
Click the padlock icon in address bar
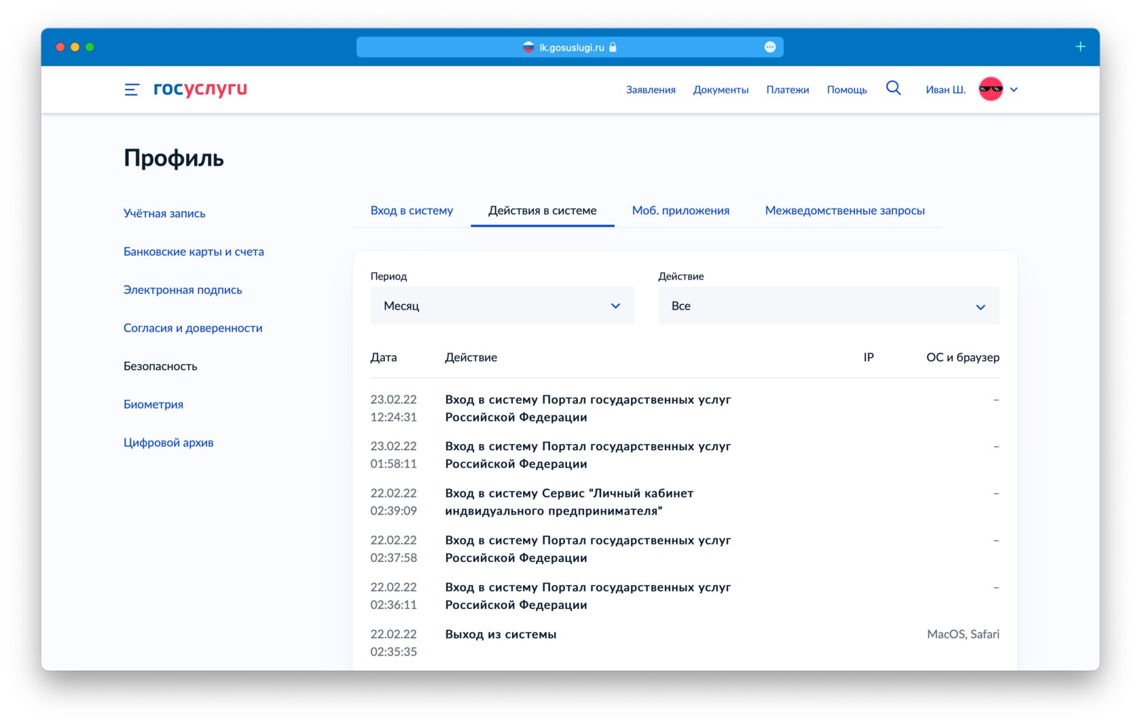coord(613,47)
